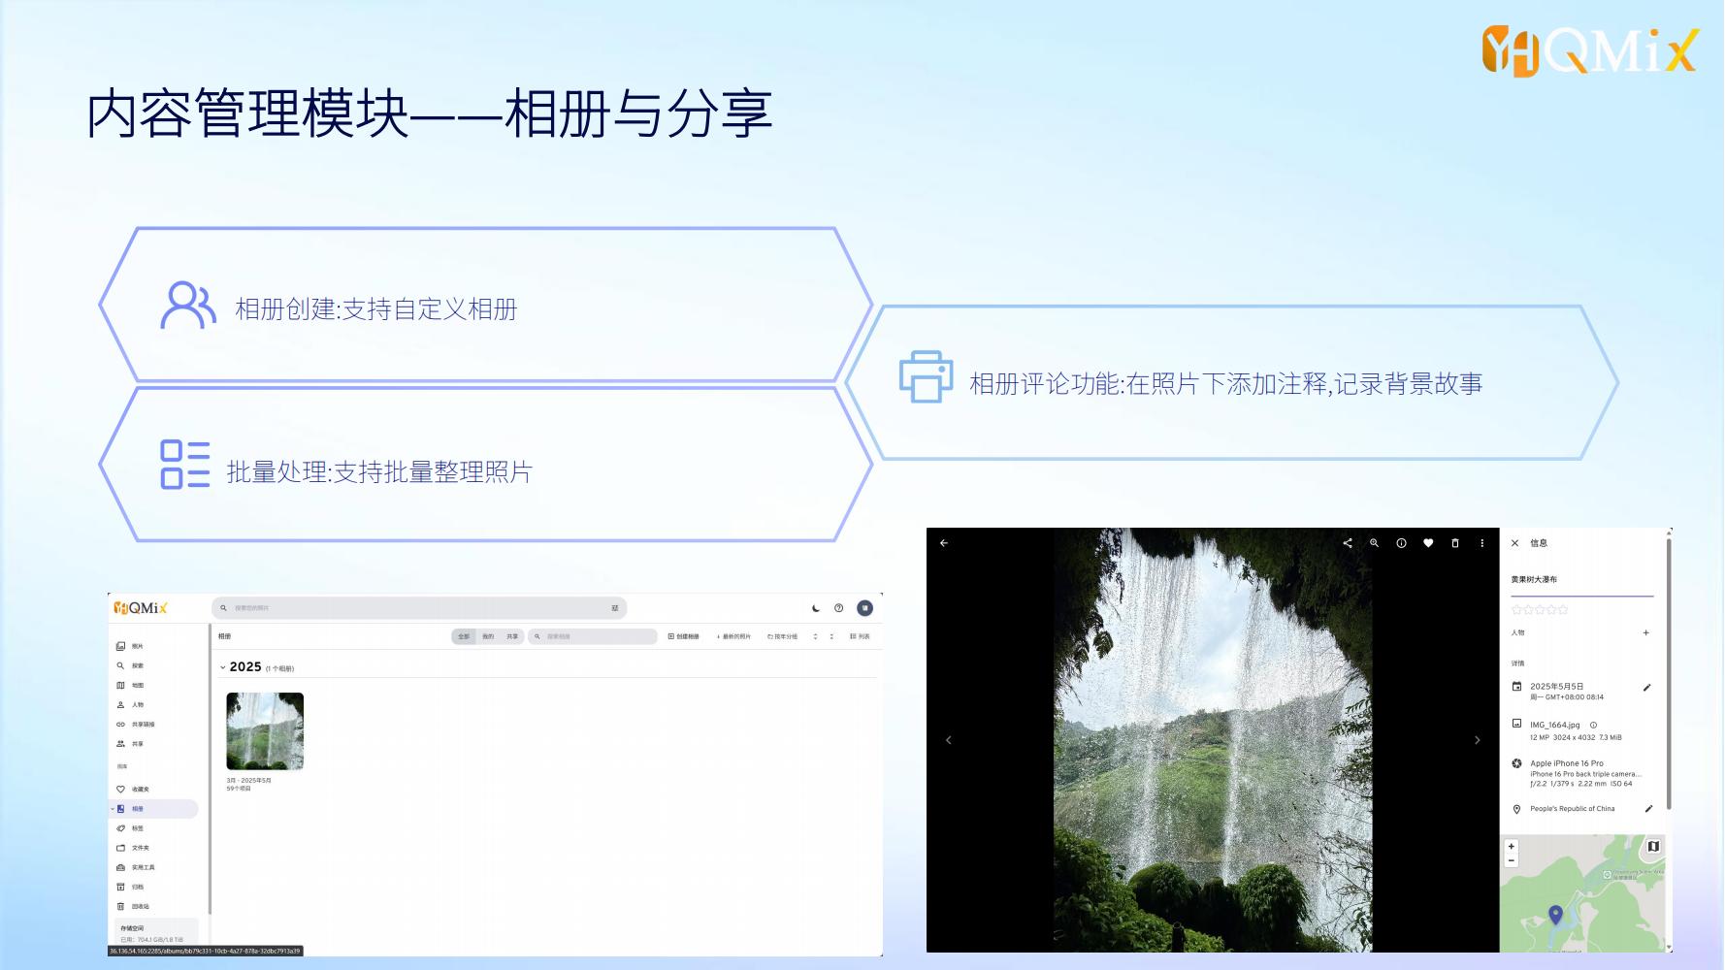Screen dimensions: 1725x970
Task: Go back with the arrow in the photo viewer
Action: [x=944, y=543]
